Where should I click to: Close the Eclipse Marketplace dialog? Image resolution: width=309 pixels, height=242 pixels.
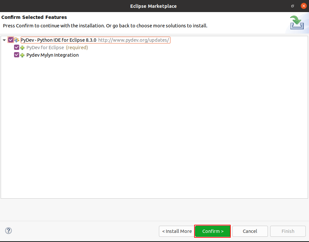click(x=303, y=6)
